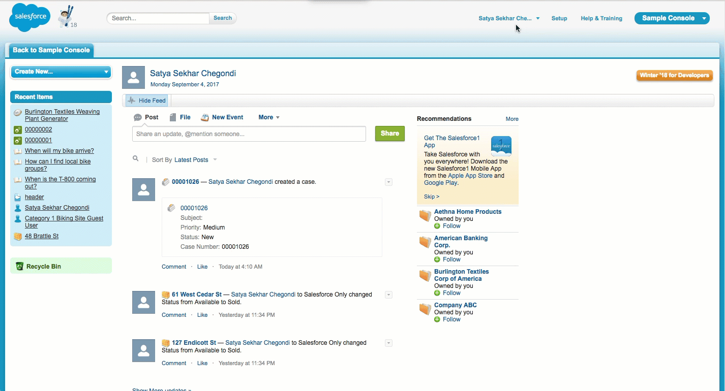Click the green plus for Company ABC

[437, 319]
